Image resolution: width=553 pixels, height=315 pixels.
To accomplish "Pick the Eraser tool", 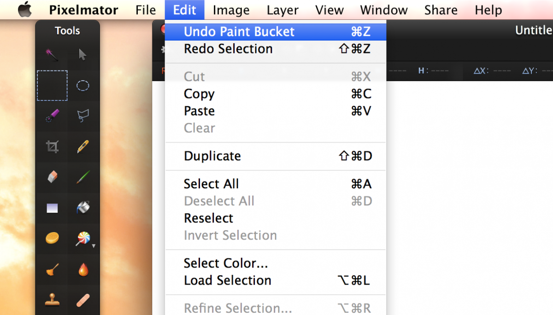I will (x=52, y=177).
